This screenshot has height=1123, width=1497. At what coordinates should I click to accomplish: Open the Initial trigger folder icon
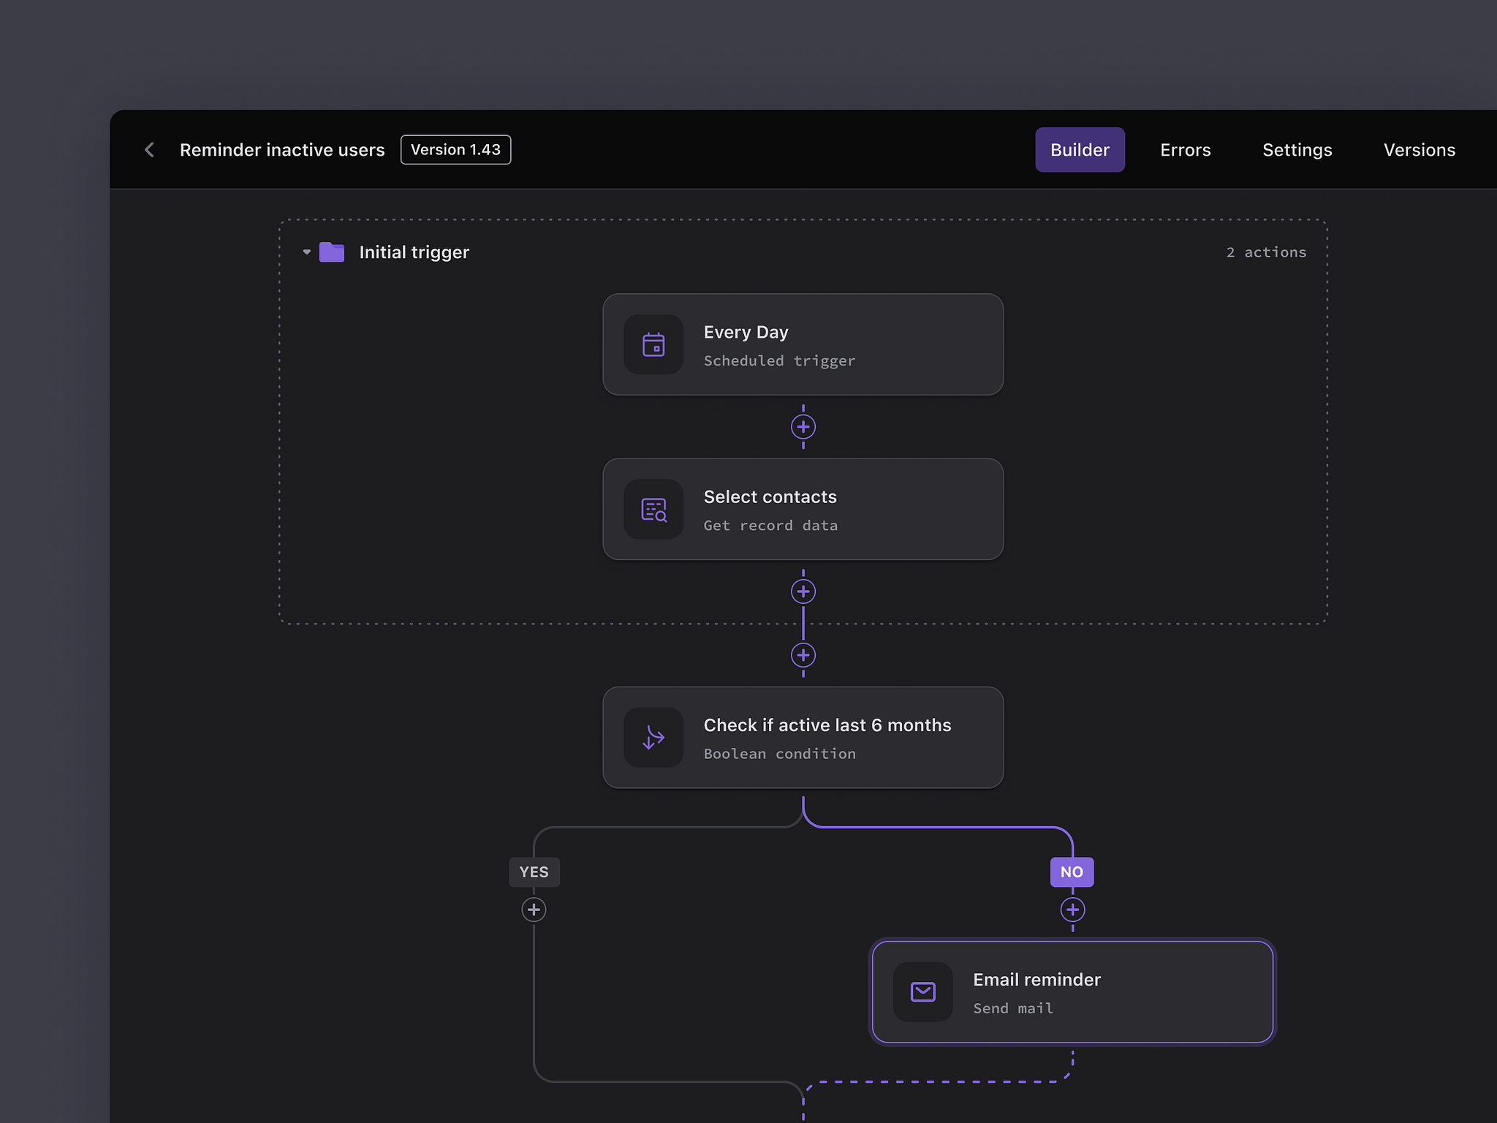pos(331,252)
